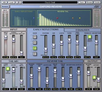Click the Reverb Mix slider handle
Image resolution: width=102 pixels, height=92 pixels.
pyautogui.click(x=88, y=73)
